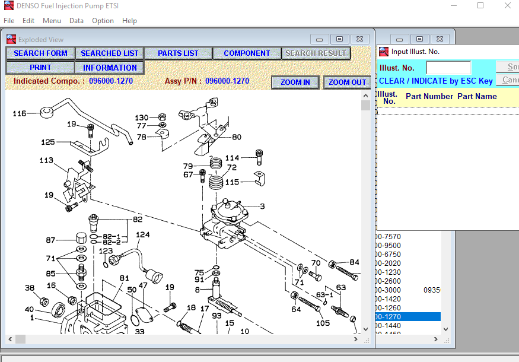Open the Help menu
Viewport: 519px width, 362px height.
[129, 21]
